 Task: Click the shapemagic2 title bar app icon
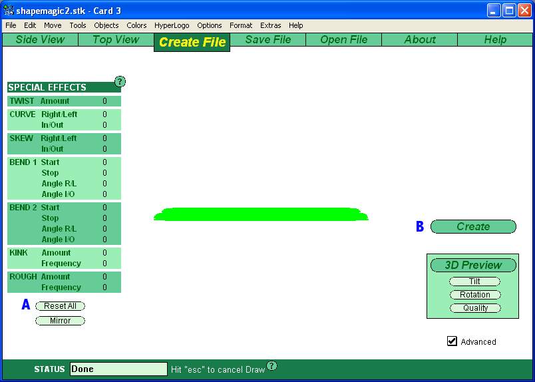pyautogui.click(x=9, y=11)
